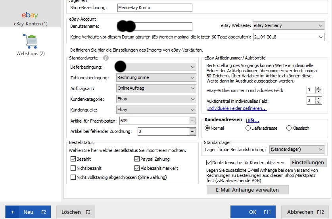Click the Benutzername input field
Viewport: 332px width, 219px height.
pos(155,26)
